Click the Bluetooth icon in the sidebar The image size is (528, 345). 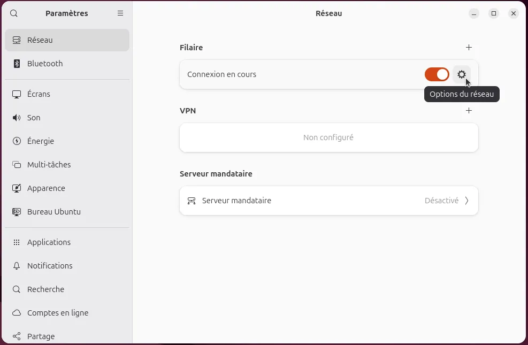pos(17,64)
